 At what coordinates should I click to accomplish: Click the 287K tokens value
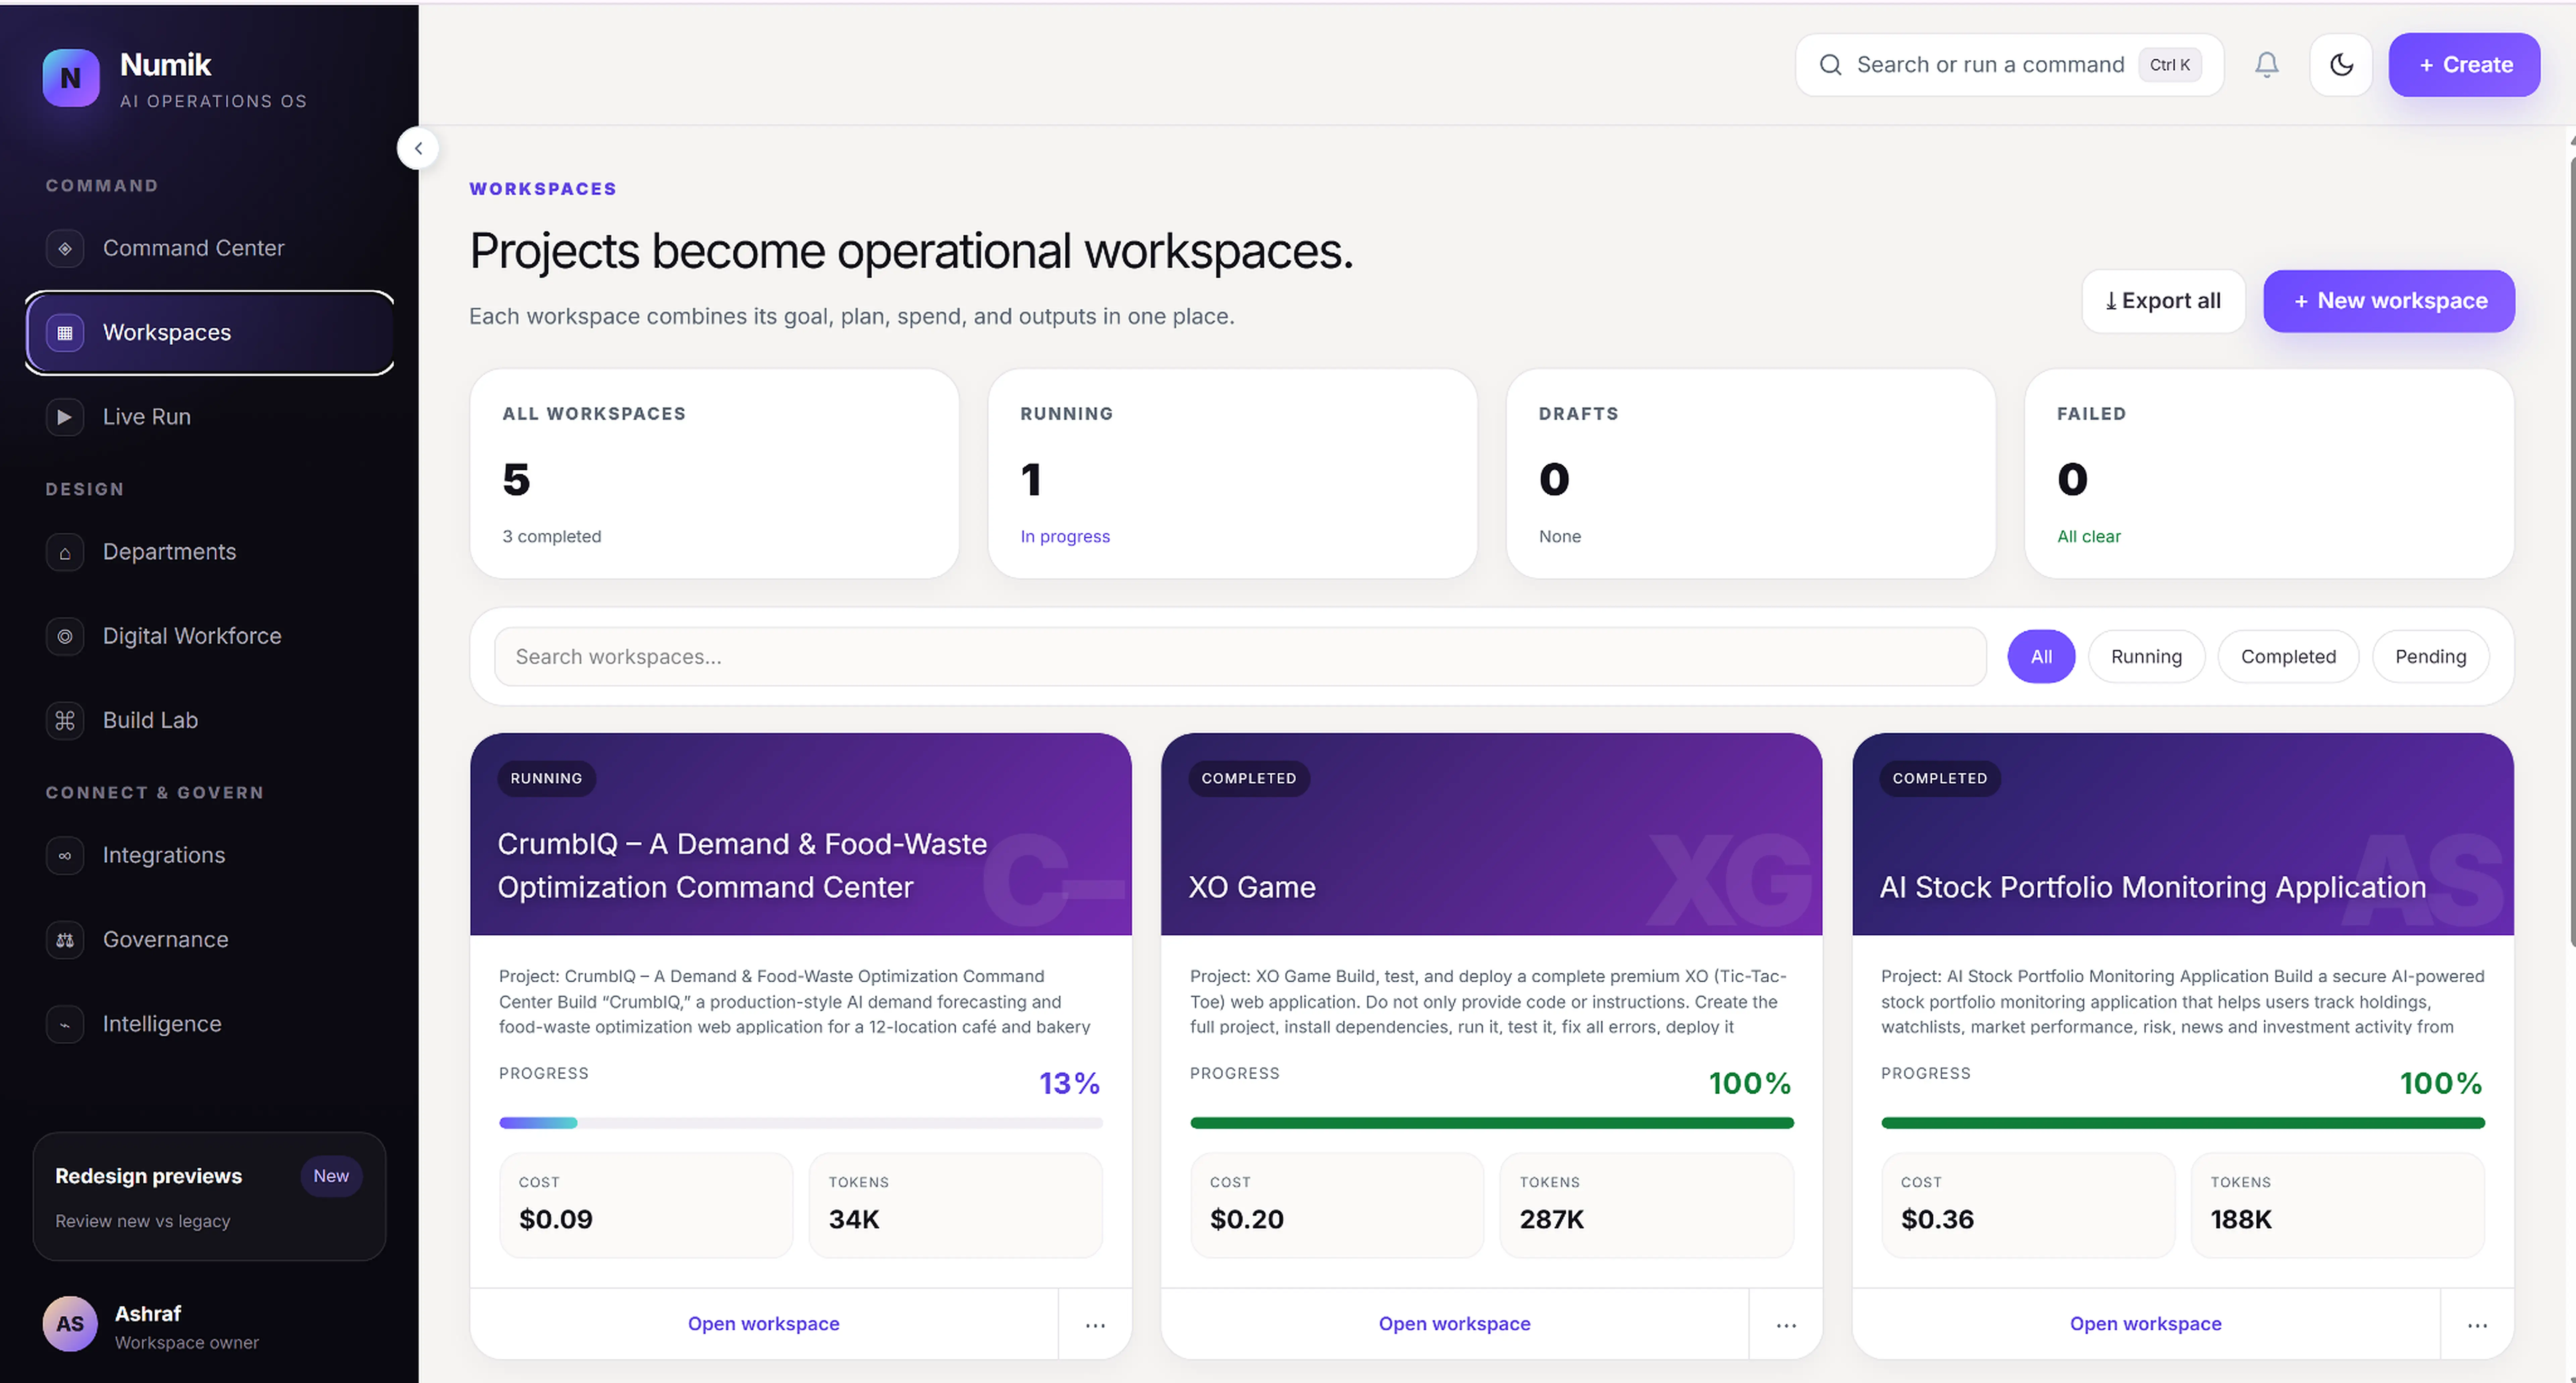click(1552, 1219)
